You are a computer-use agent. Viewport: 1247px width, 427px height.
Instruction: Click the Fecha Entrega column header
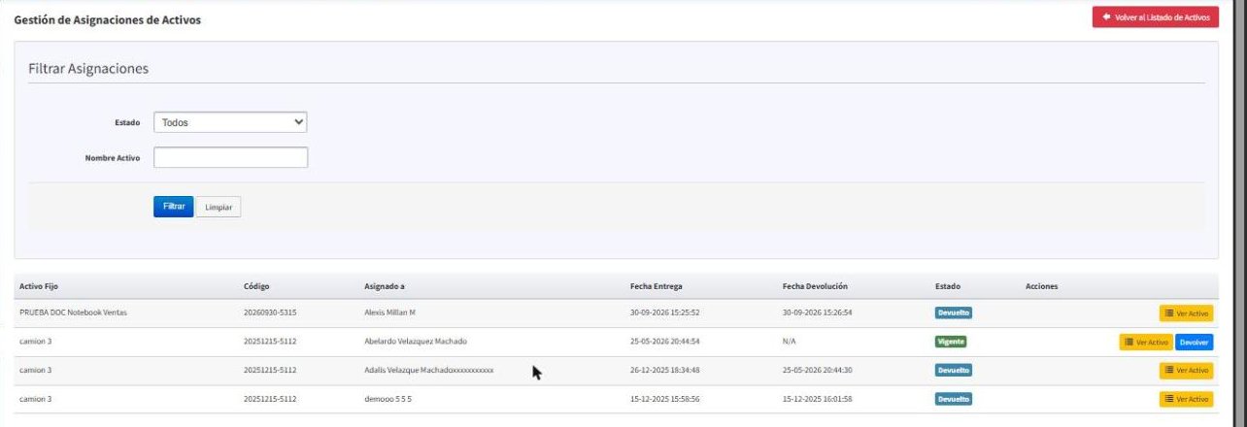pyautogui.click(x=657, y=286)
